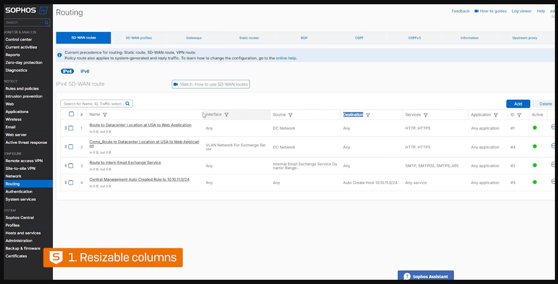Select checkbox for Route to Intern Email Exchange Service
Image resolution: width=558 pixels, height=284 pixels.
coord(71,166)
